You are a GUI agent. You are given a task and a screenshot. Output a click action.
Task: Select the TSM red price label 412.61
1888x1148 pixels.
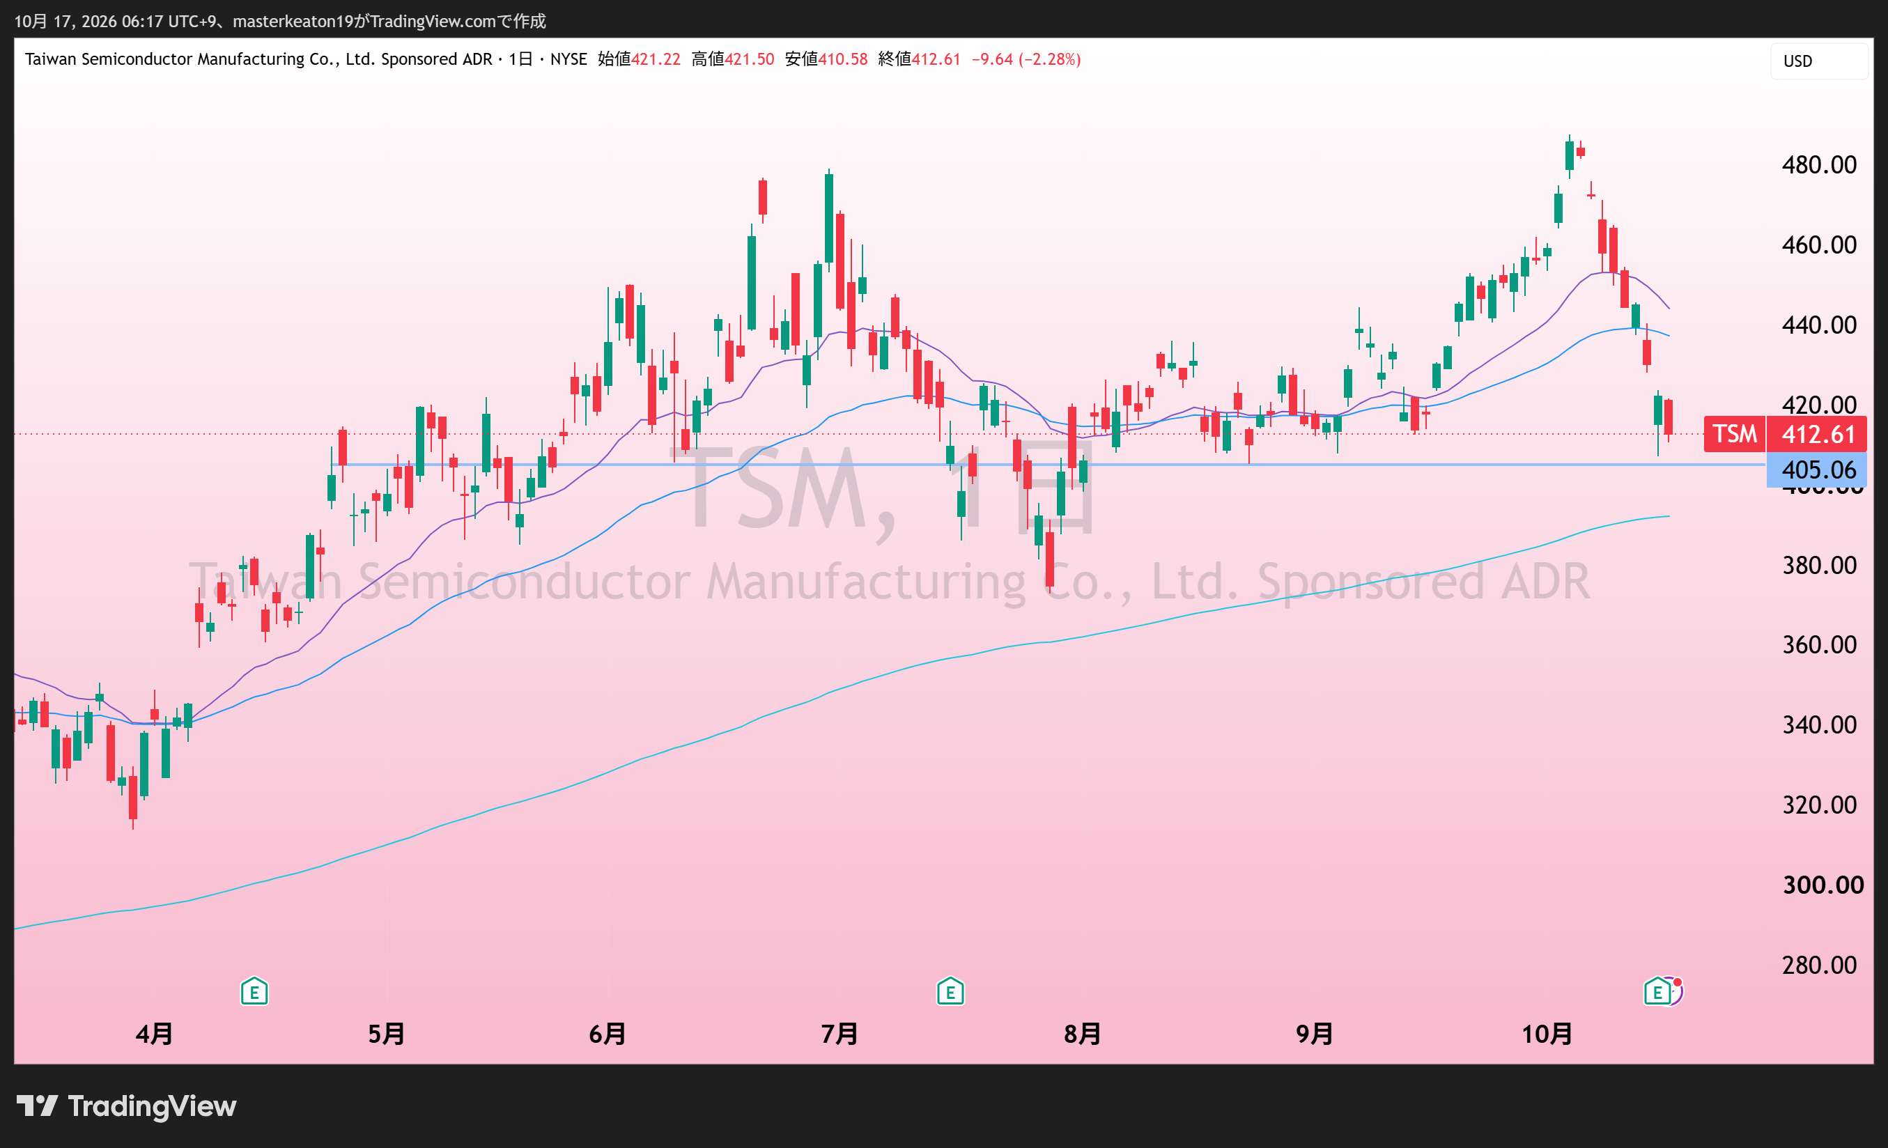(x=1785, y=434)
